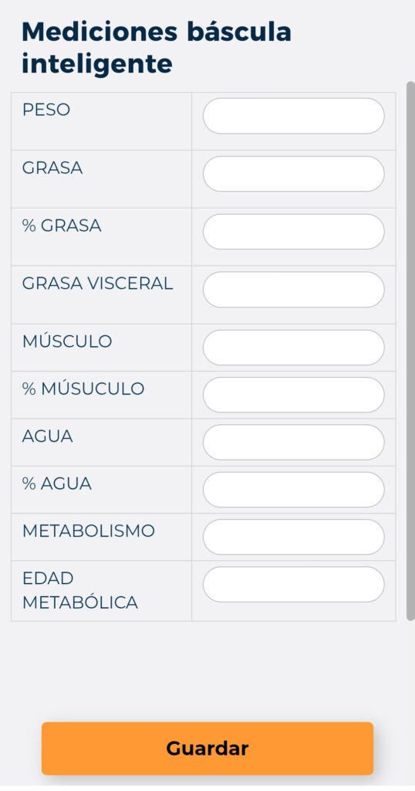Click the EDAD METABÓLICA input field
This screenshot has width=415, height=791.
294,584
